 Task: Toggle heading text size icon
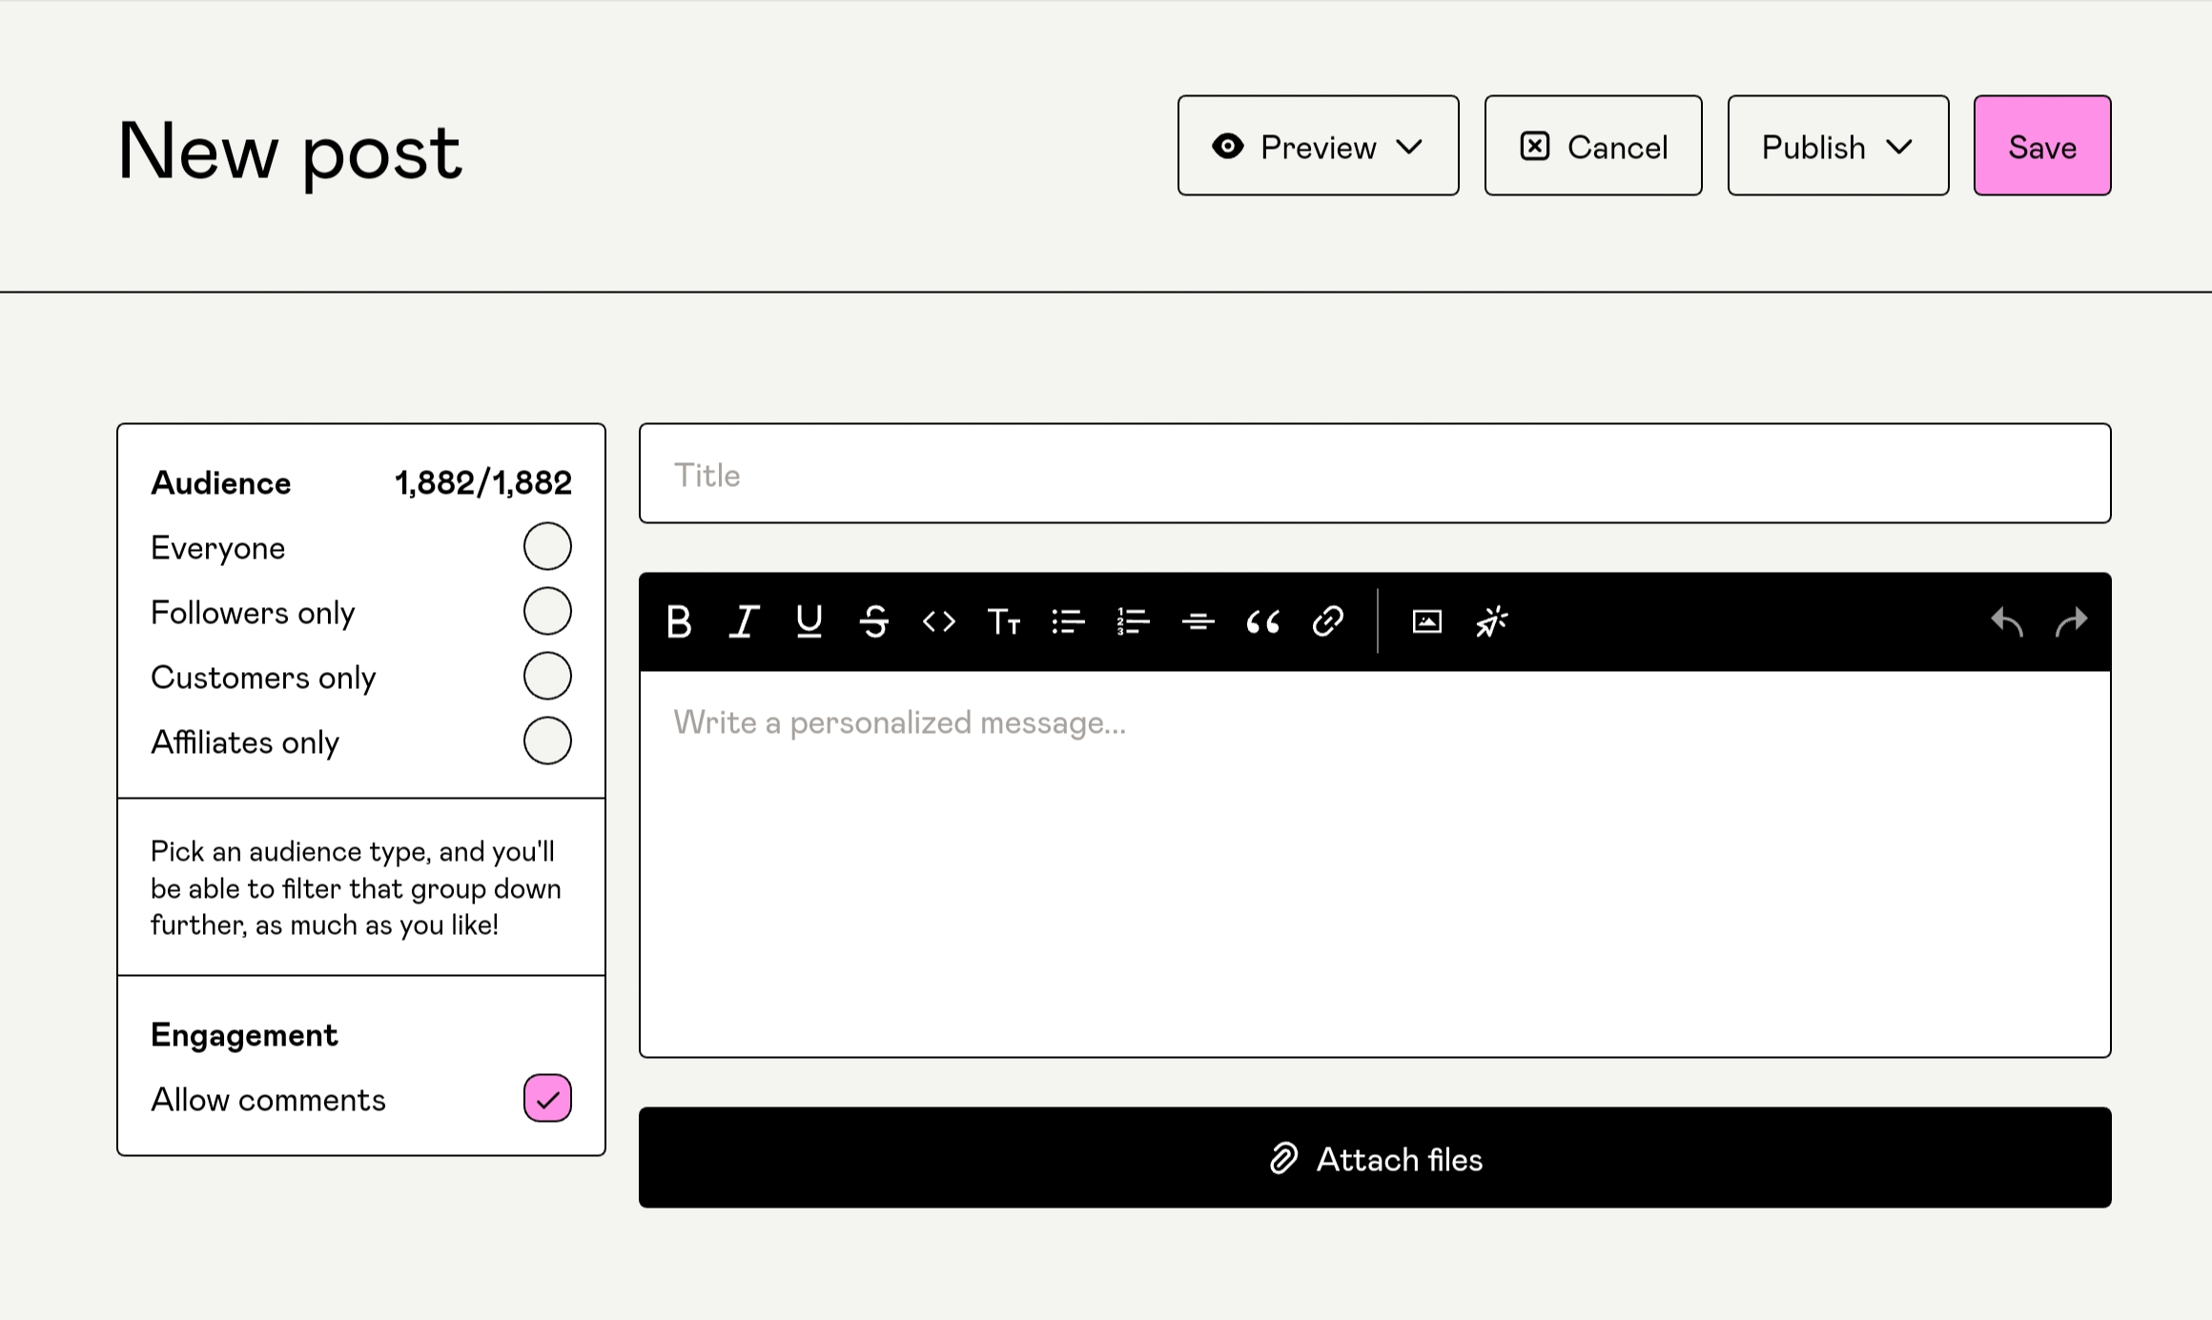tap(1003, 622)
